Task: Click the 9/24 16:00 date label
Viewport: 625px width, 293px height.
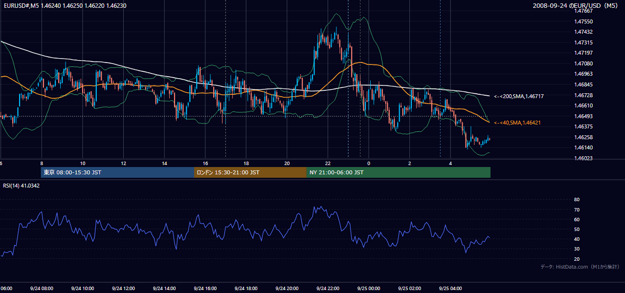Action: [205, 289]
